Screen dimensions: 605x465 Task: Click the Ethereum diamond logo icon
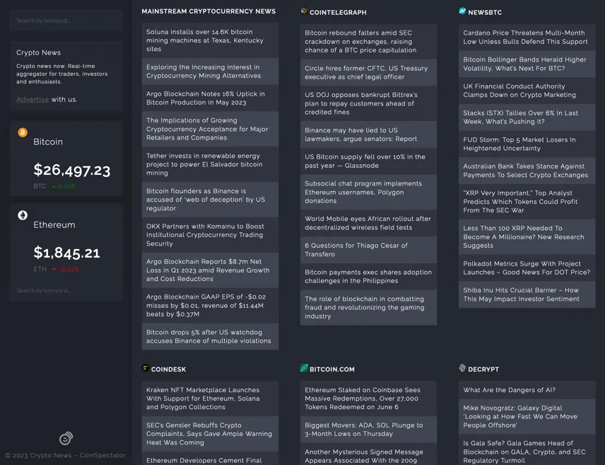(x=23, y=215)
